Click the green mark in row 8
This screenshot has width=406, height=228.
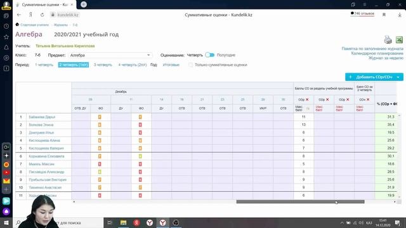pyautogui.click(x=100, y=172)
